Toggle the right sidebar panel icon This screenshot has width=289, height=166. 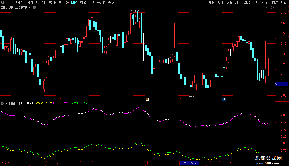[x=273, y=8]
